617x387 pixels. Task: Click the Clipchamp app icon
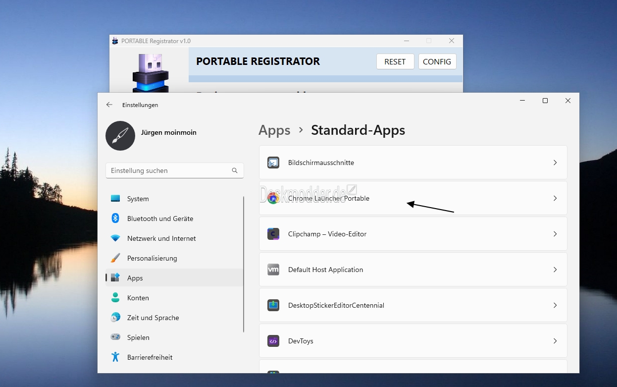(x=273, y=234)
